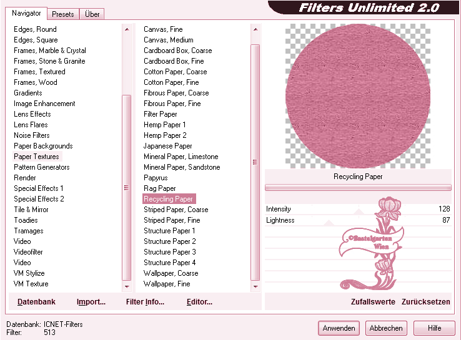Select Image Enhancement category
The width and height of the screenshot is (461, 340).
(44, 104)
